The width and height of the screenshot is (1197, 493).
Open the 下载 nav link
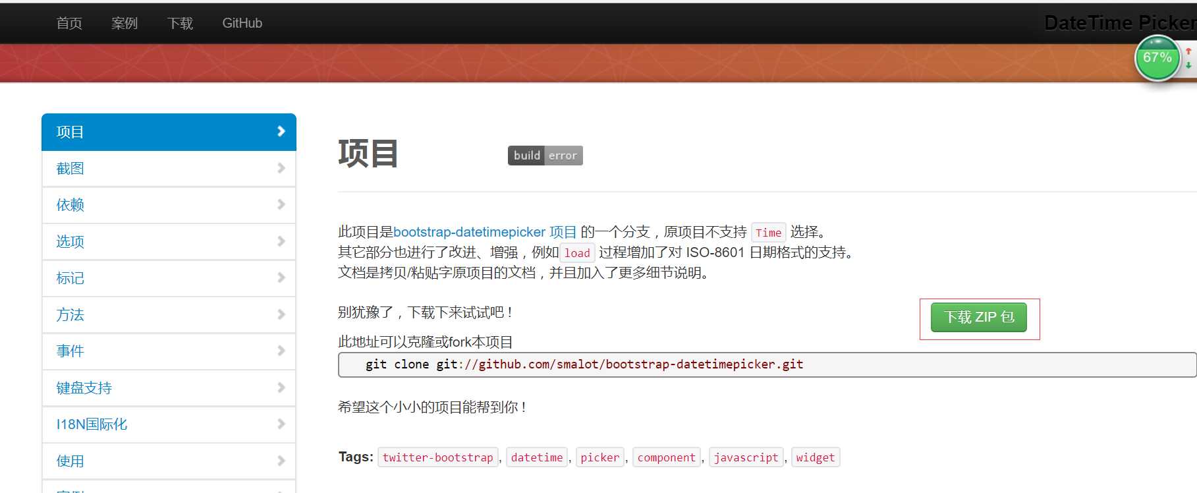pos(180,23)
